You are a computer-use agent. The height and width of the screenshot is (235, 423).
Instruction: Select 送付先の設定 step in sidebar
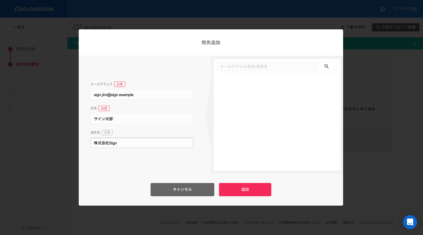tap(27, 64)
